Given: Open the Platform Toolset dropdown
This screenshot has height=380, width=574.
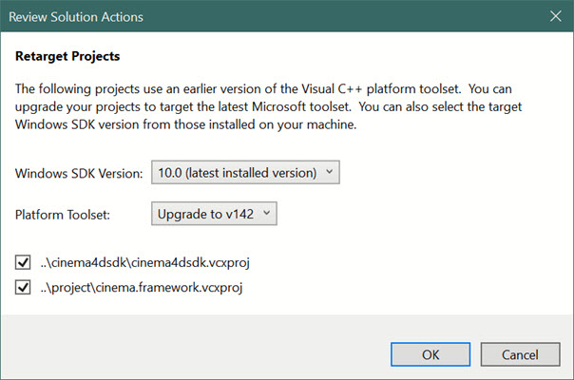Looking at the screenshot, I should 214,214.
